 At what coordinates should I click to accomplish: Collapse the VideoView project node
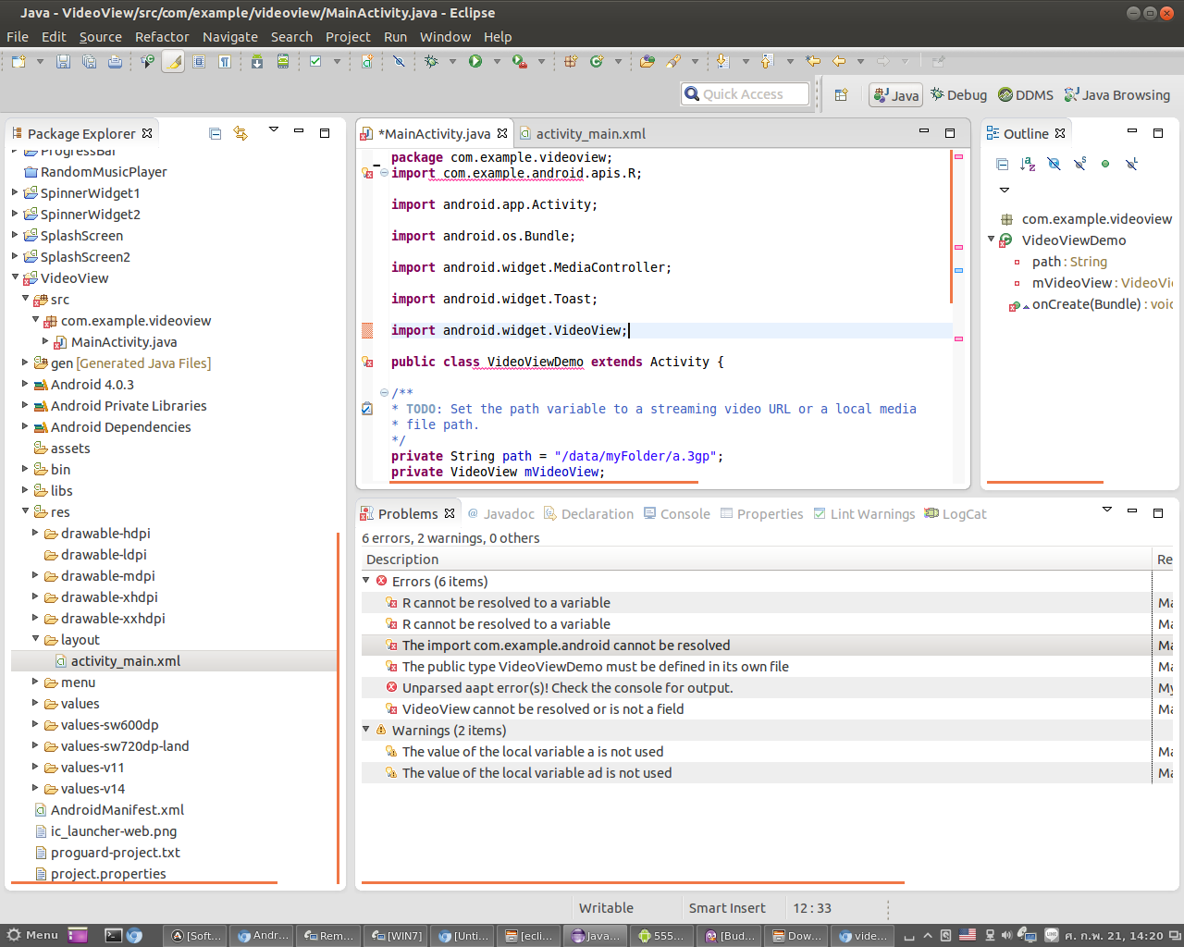pos(16,277)
